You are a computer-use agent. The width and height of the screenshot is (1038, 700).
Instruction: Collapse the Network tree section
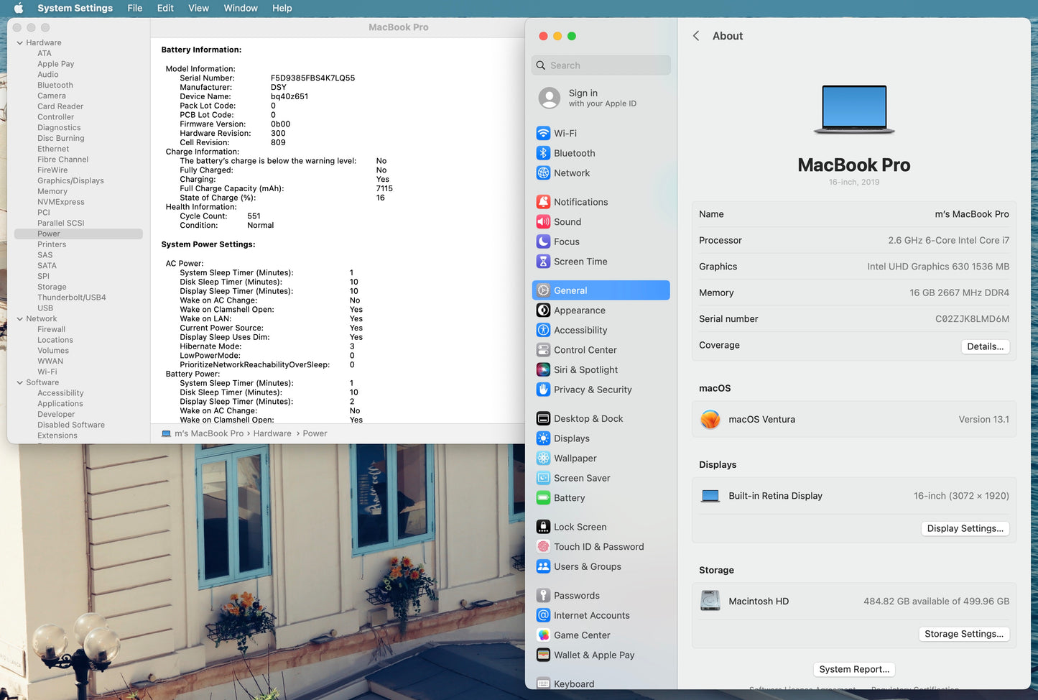point(19,319)
